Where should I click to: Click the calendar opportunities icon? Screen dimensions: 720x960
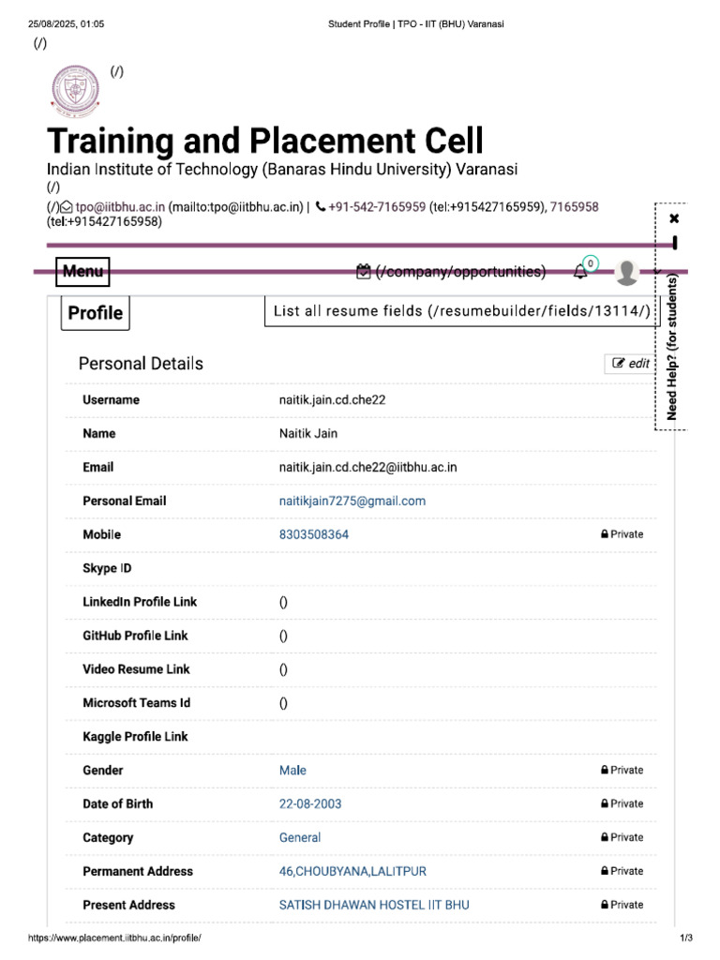pyautogui.click(x=364, y=271)
